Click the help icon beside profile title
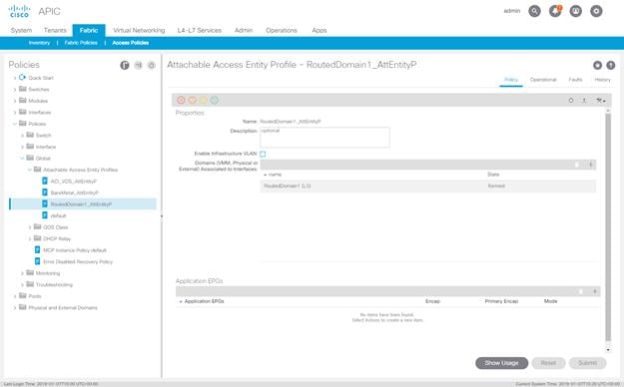 (610, 65)
